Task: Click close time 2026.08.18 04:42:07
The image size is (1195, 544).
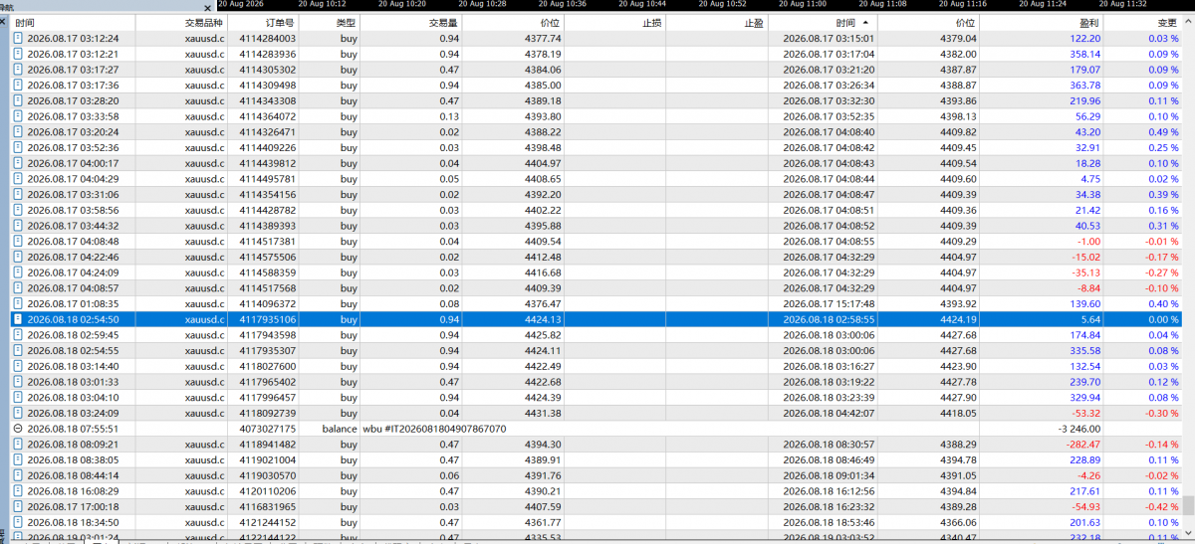Action: pyautogui.click(x=829, y=413)
